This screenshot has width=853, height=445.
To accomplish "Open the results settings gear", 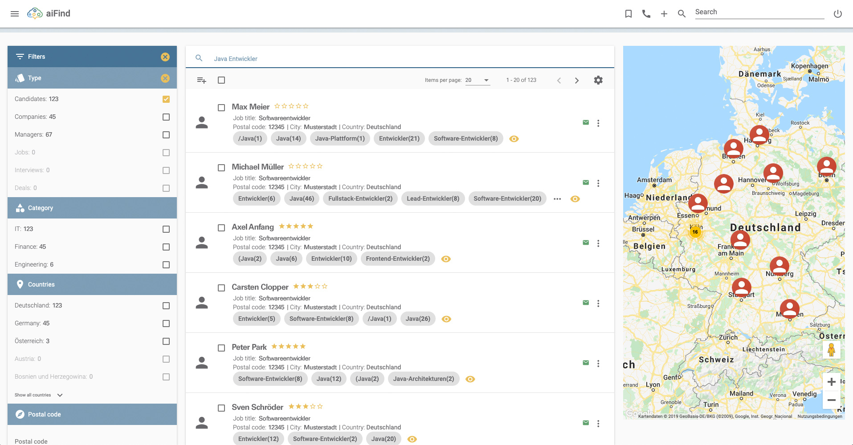I will (598, 80).
